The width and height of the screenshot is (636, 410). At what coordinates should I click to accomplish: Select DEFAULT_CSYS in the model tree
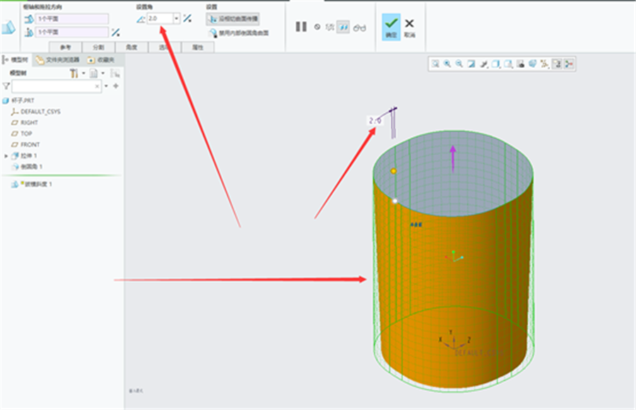[36, 112]
